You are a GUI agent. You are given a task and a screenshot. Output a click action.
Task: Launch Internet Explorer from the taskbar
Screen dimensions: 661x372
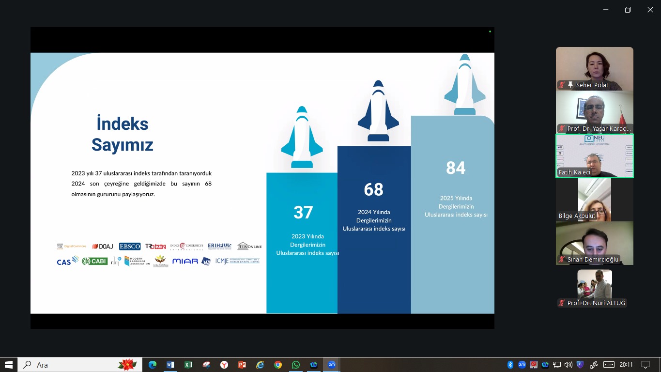pyautogui.click(x=260, y=365)
